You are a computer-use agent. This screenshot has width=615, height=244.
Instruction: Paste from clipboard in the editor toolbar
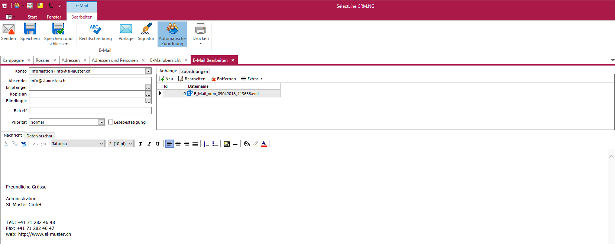(23, 144)
